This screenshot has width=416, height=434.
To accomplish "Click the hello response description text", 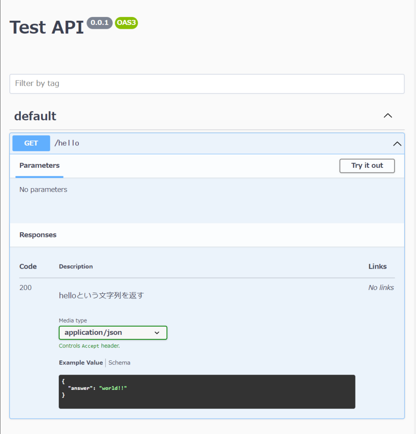I will [103, 295].
